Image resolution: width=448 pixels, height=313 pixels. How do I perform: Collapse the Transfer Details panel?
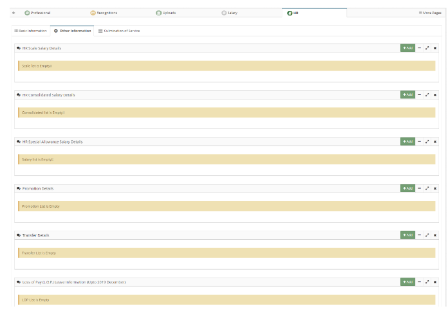[x=420, y=235]
